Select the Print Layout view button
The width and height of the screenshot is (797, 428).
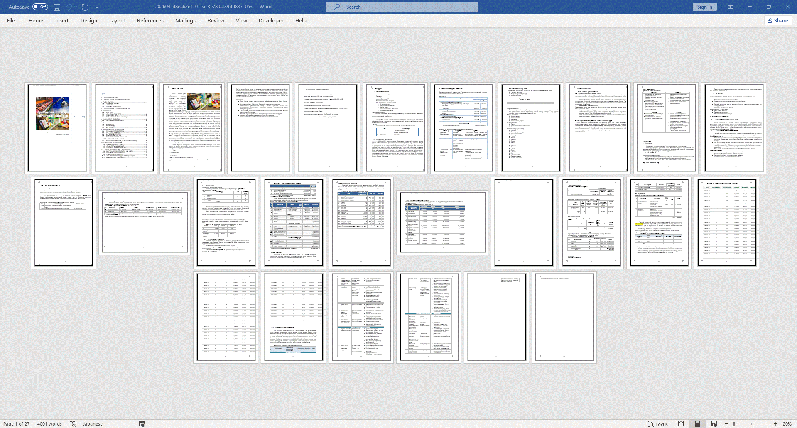[x=697, y=424]
